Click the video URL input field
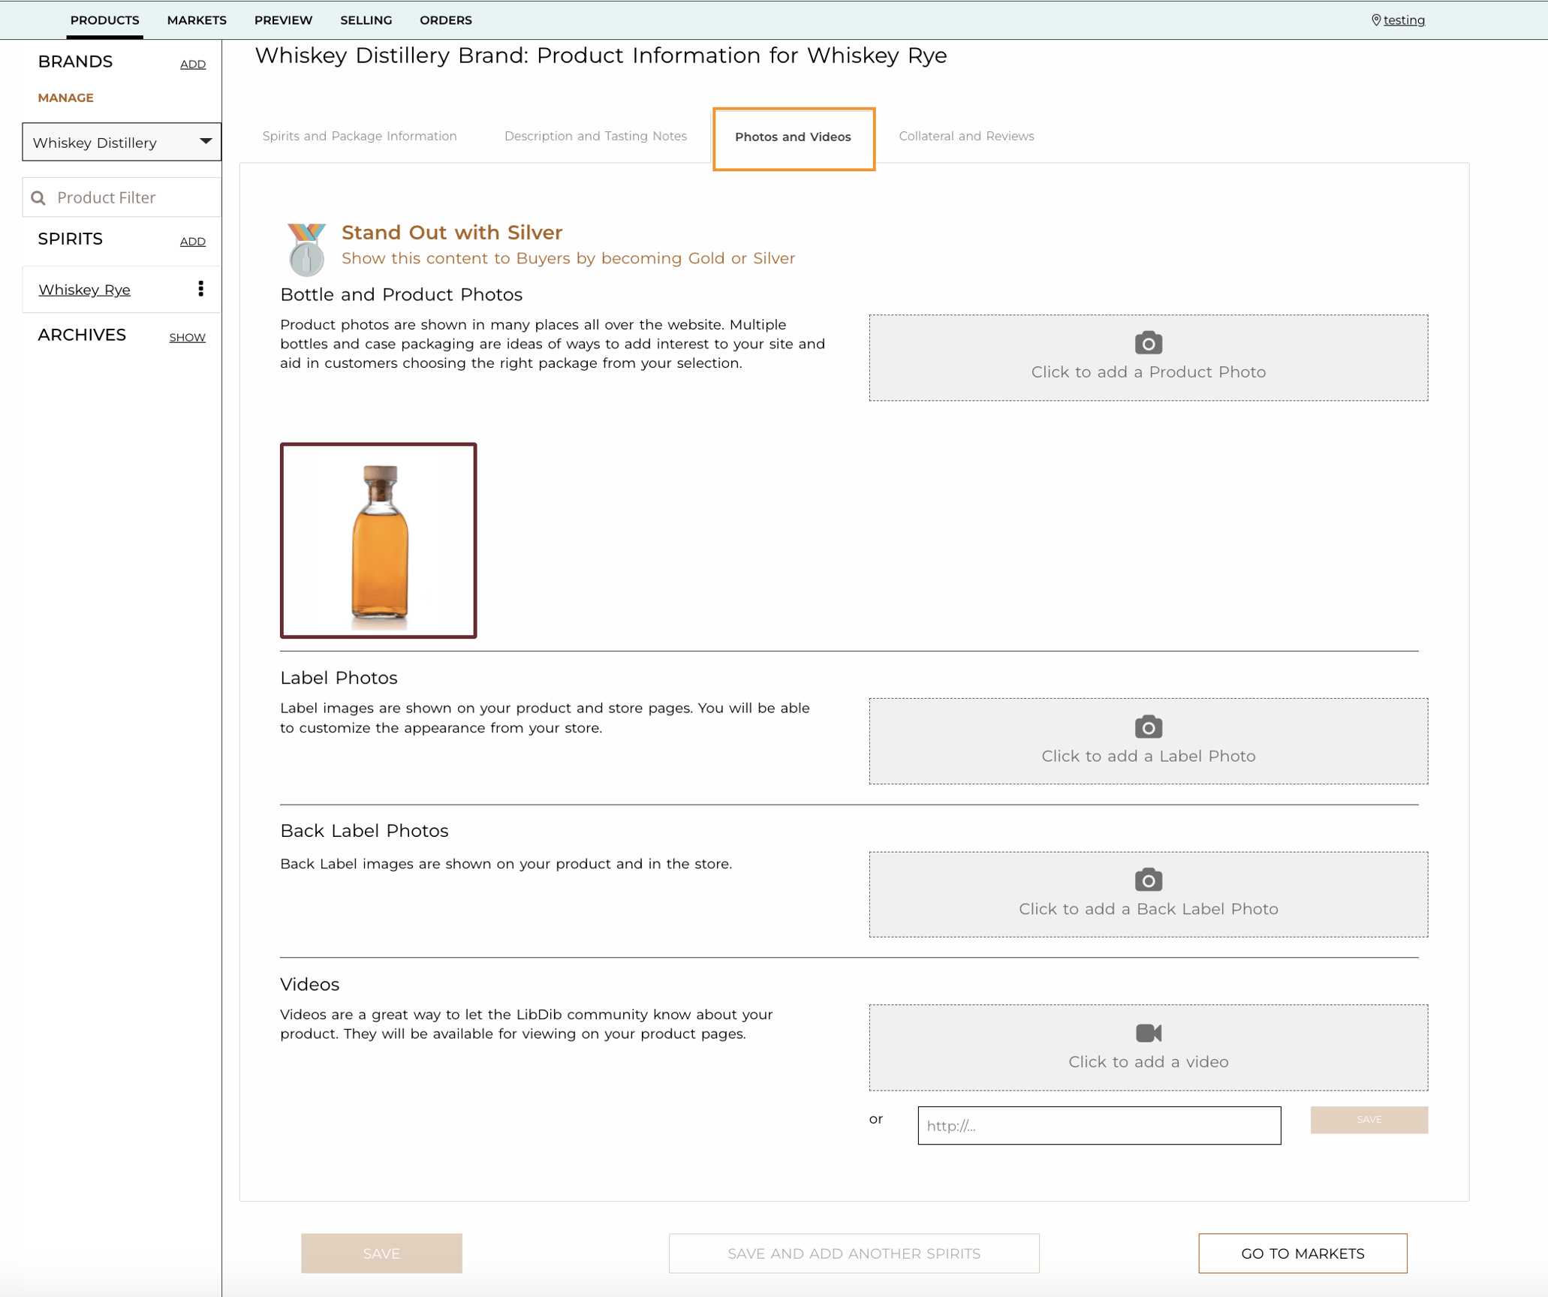This screenshot has width=1548, height=1297. pos(1098,1125)
